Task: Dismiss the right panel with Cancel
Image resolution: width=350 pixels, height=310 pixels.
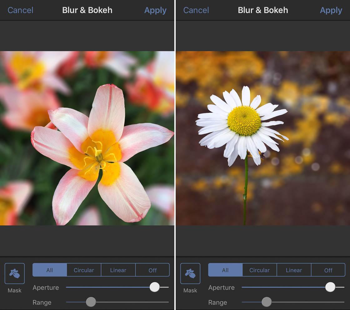Action: (x=196, y=10)
